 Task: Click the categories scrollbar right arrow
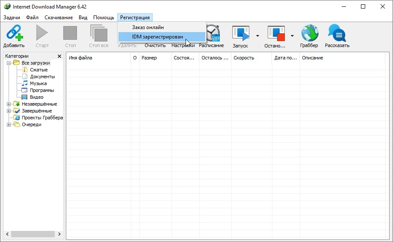point(59,234)
